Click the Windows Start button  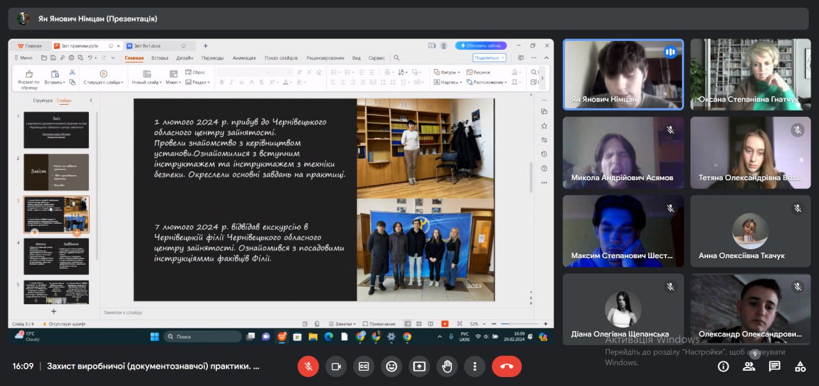pos(154,337)
